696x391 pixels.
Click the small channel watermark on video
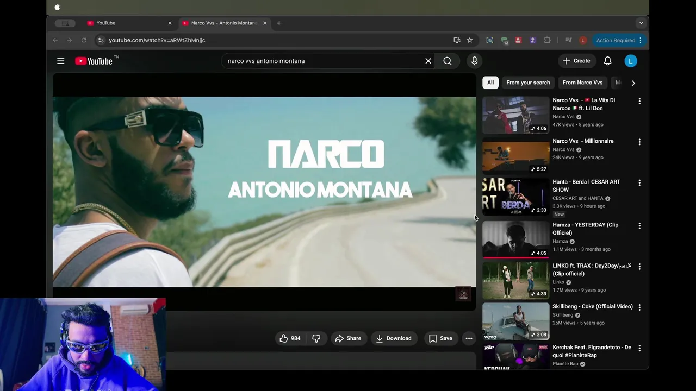click(463, 294)
